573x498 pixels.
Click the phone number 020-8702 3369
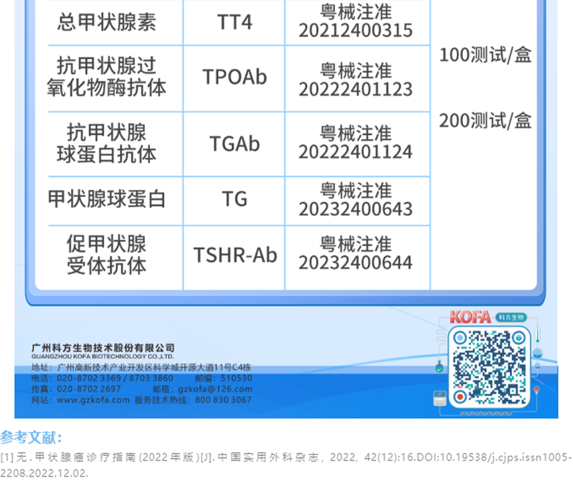click(x=89, y=378)
